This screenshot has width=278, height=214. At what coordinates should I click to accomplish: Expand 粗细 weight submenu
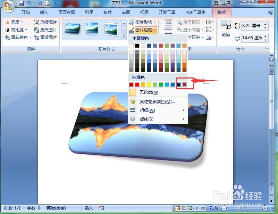tap(158, 110)
